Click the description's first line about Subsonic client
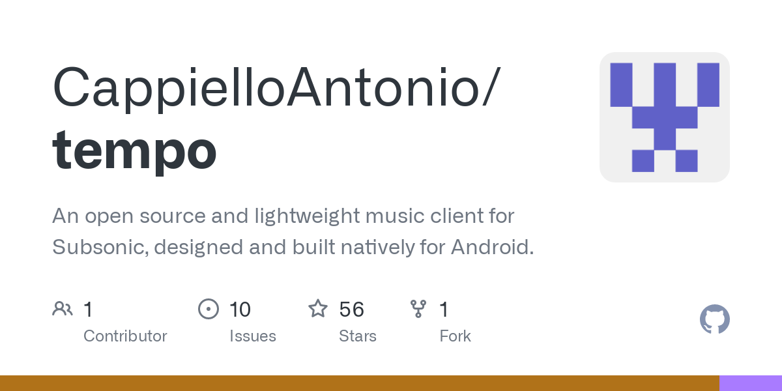The height and width of the screenshot is (391, 782). point(283,216)
